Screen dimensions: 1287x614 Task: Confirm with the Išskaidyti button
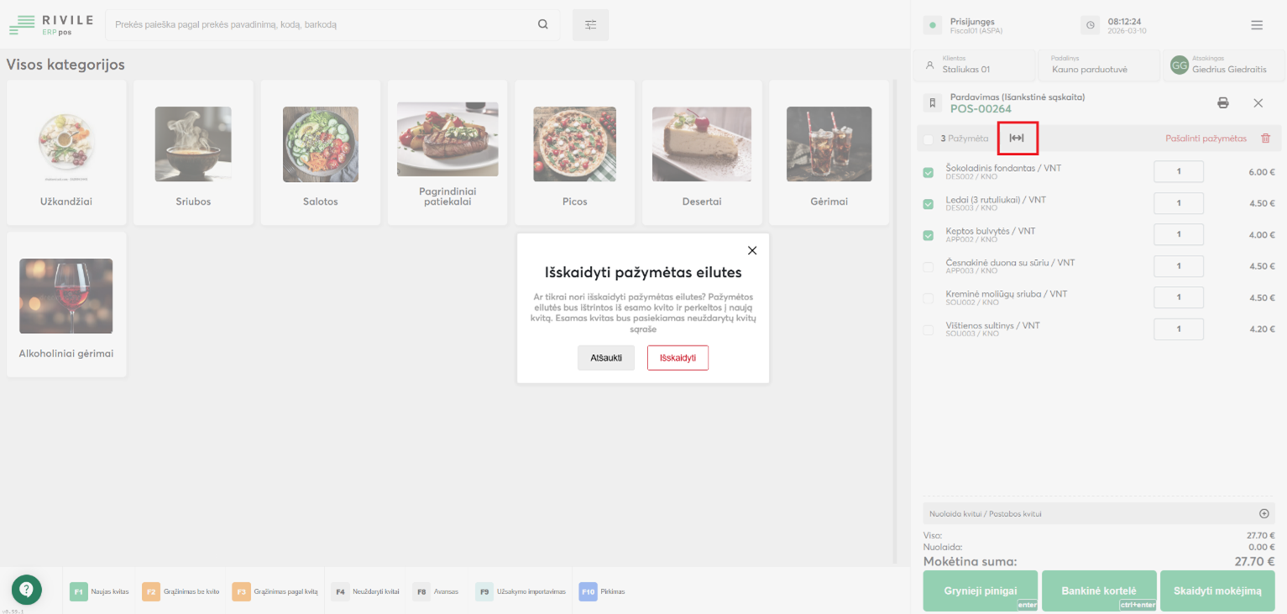pos(678,357)
